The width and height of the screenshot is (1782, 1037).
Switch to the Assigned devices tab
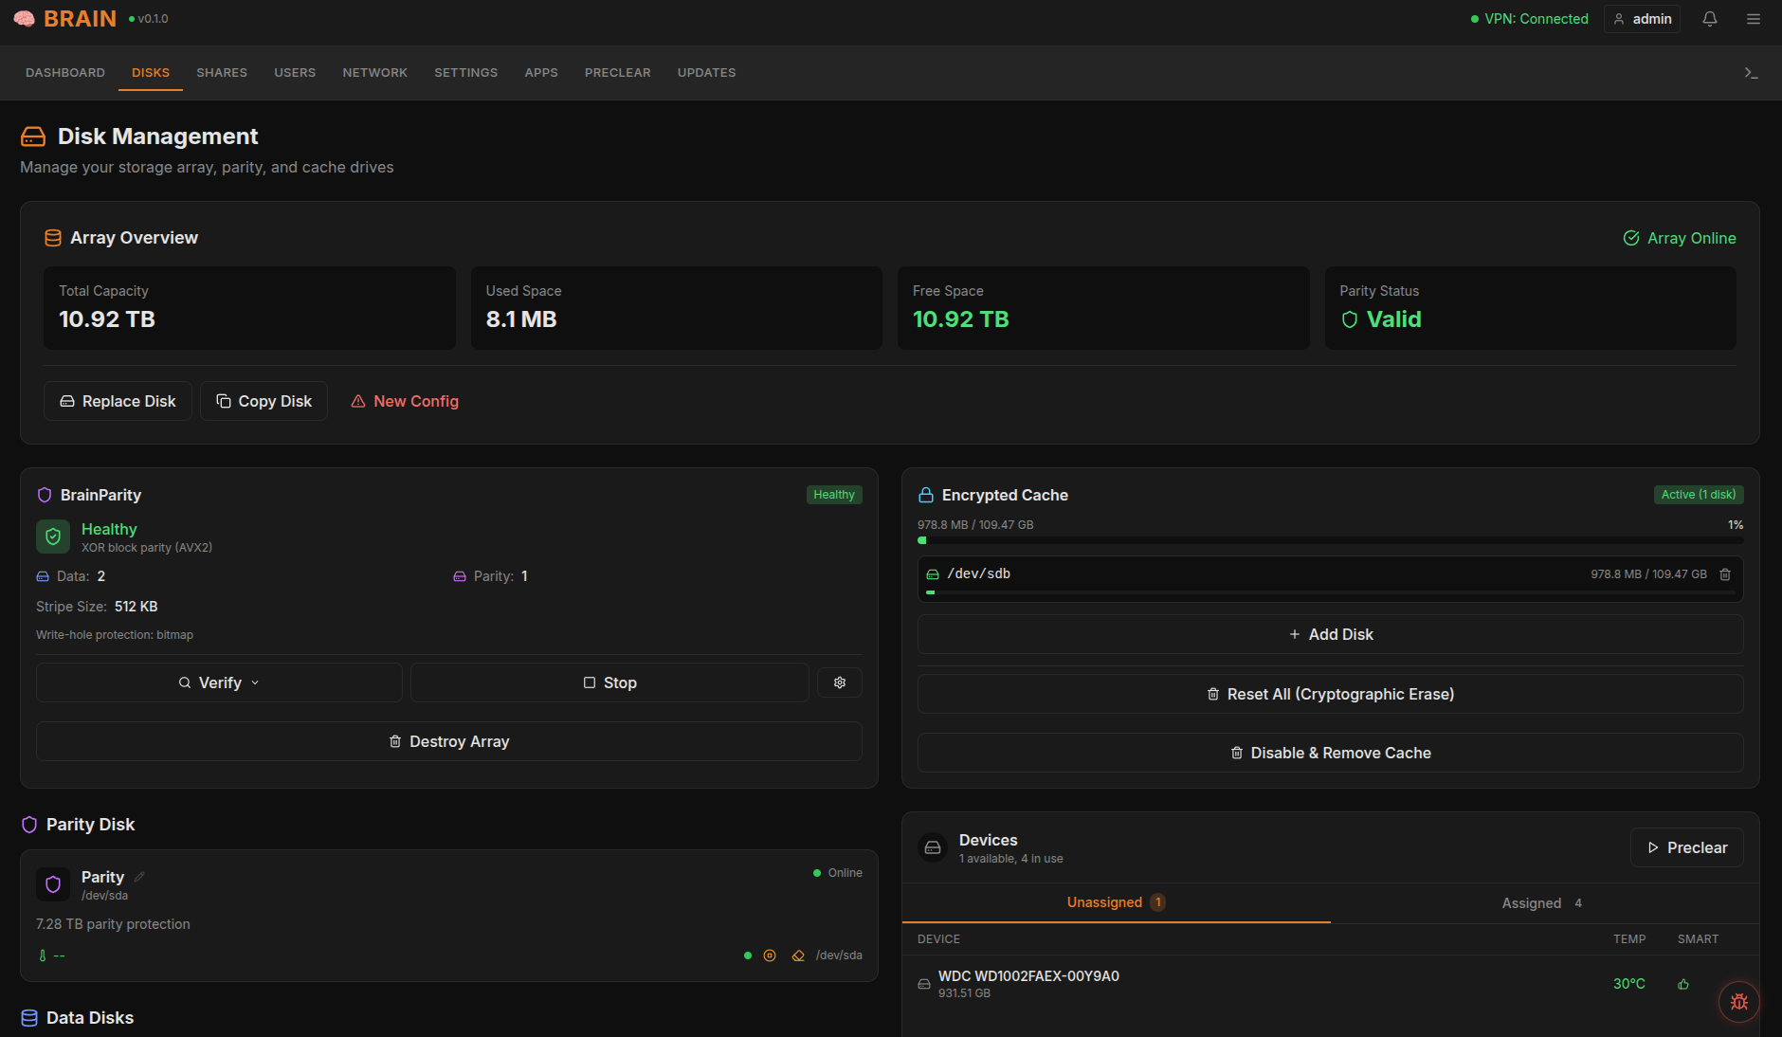[1541, 903]
